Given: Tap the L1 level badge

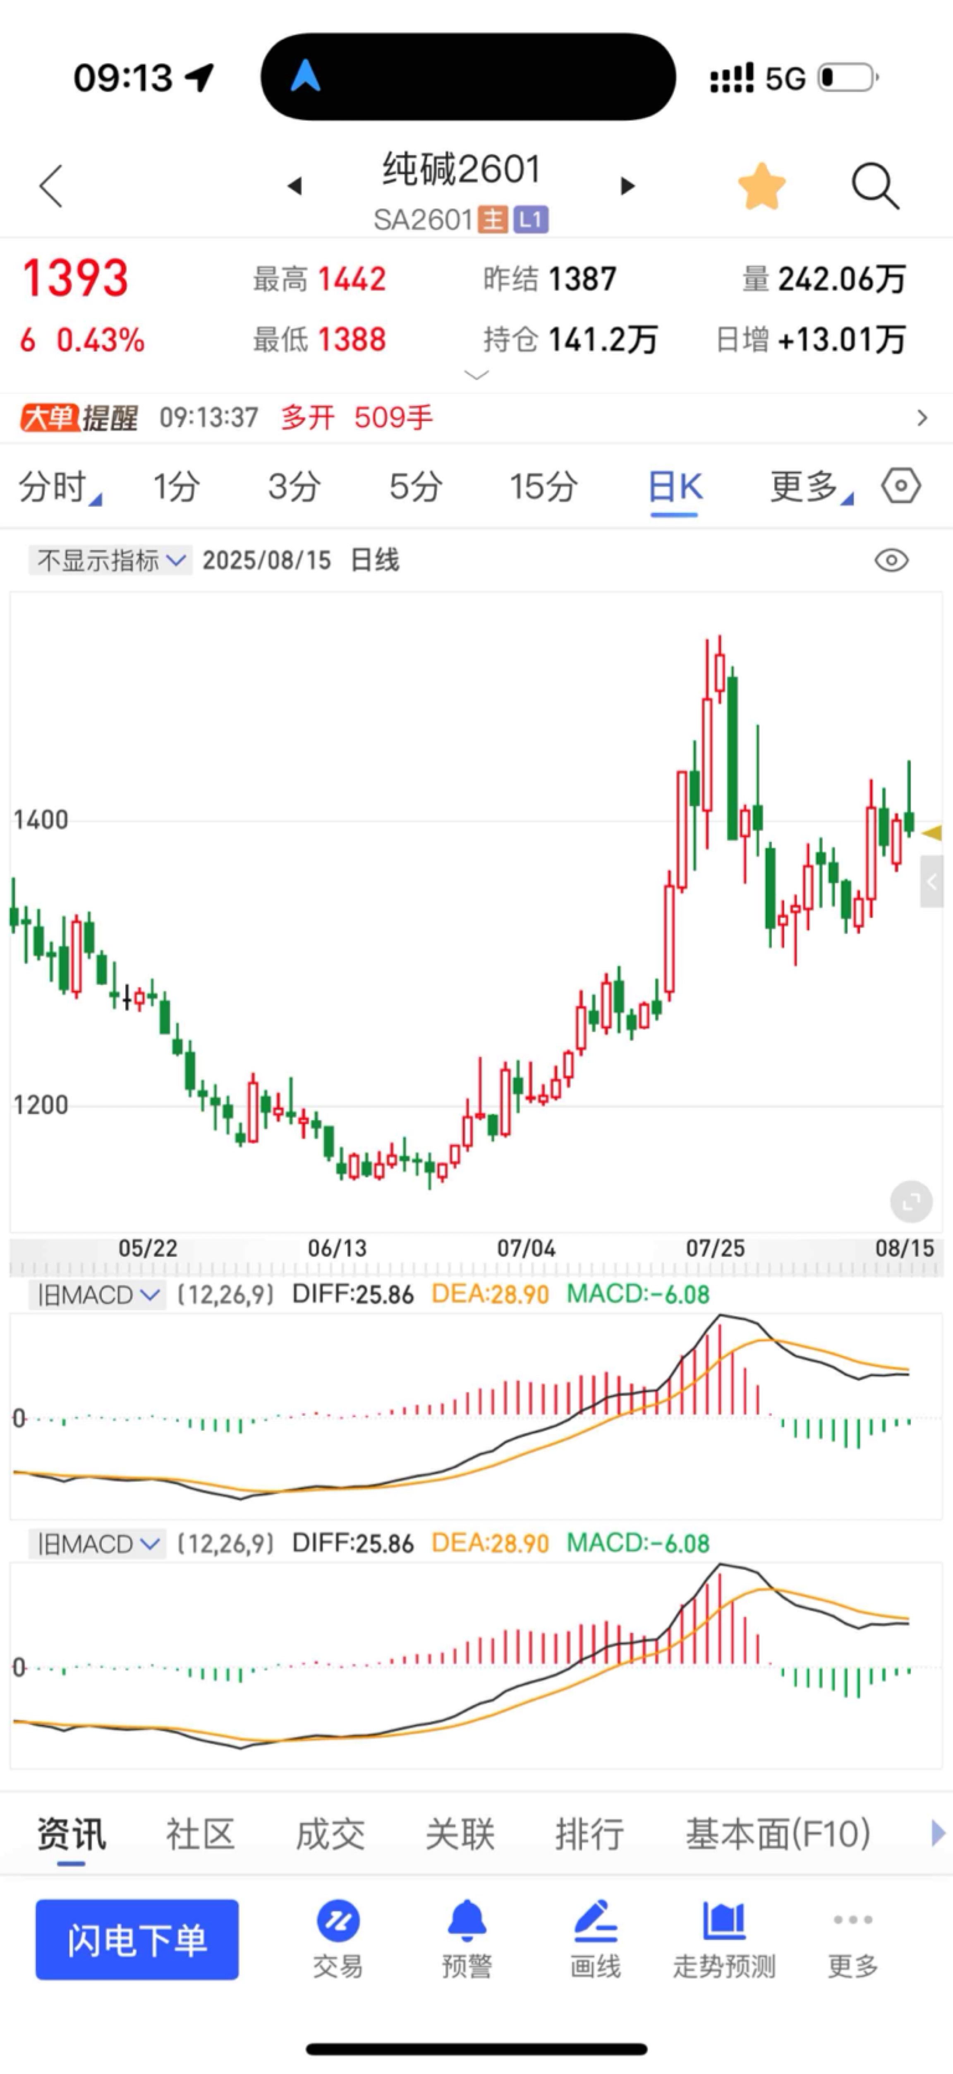Looking at the screenshot, I should (x=530, y=219).
